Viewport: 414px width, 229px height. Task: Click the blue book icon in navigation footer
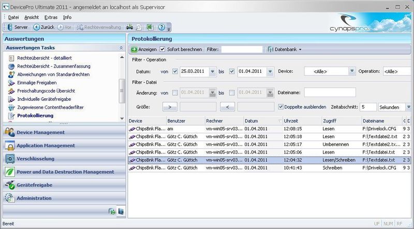121,211
